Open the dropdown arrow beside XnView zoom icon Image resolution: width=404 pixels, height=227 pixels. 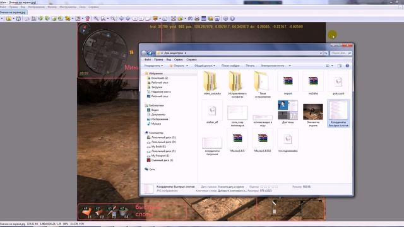(108, 18)
